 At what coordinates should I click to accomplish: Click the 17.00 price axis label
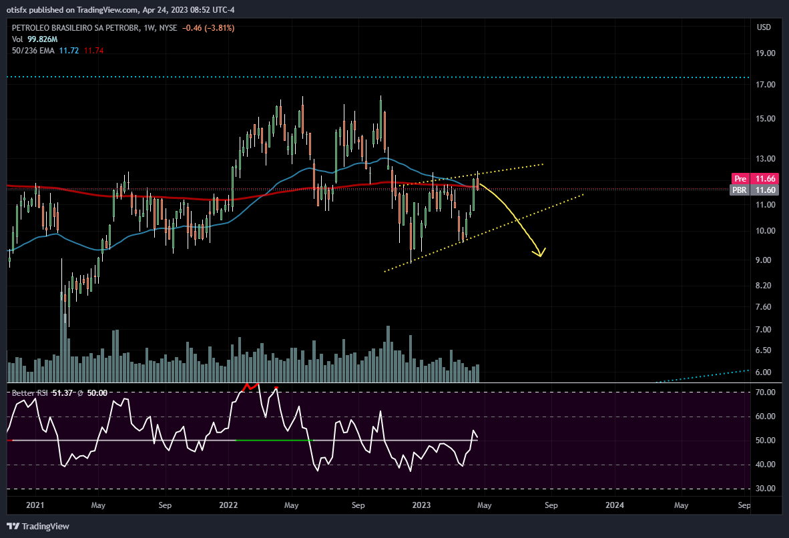coord(766,85)
